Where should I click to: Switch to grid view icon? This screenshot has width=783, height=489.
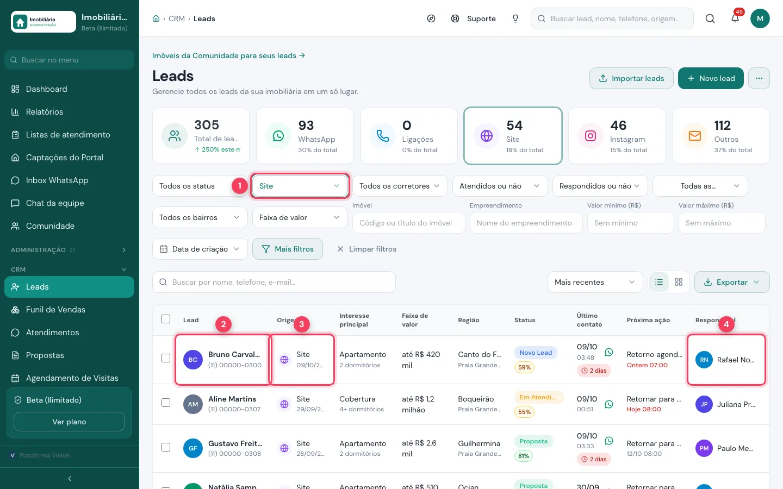pos(679,282)
